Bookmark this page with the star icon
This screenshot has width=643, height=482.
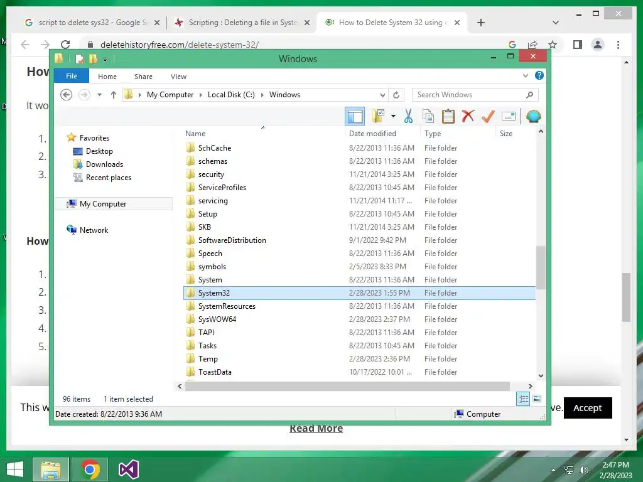[x=553, y=45]
